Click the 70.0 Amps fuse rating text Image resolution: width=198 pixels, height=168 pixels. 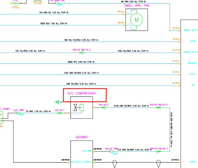38,3
